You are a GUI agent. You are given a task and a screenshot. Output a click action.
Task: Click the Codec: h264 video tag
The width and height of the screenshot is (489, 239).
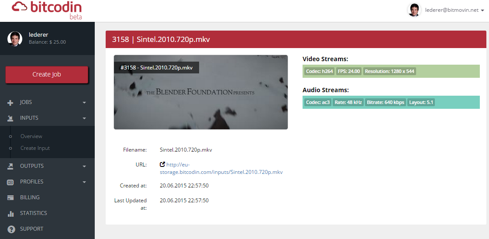[319, 72]
